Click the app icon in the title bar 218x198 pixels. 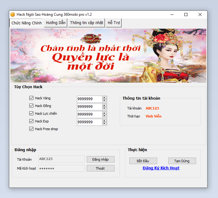[13, 14]
